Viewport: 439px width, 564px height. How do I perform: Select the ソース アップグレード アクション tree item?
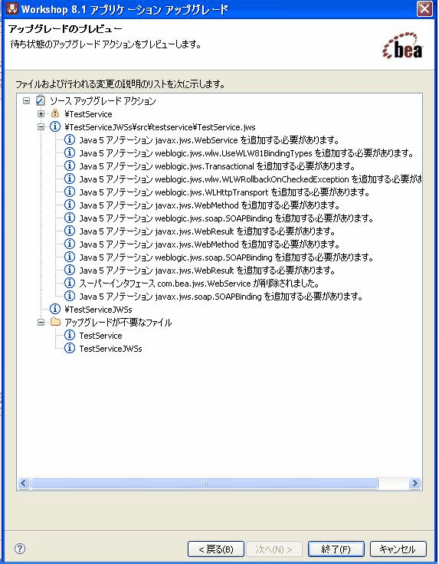click(x=103, y=100)
